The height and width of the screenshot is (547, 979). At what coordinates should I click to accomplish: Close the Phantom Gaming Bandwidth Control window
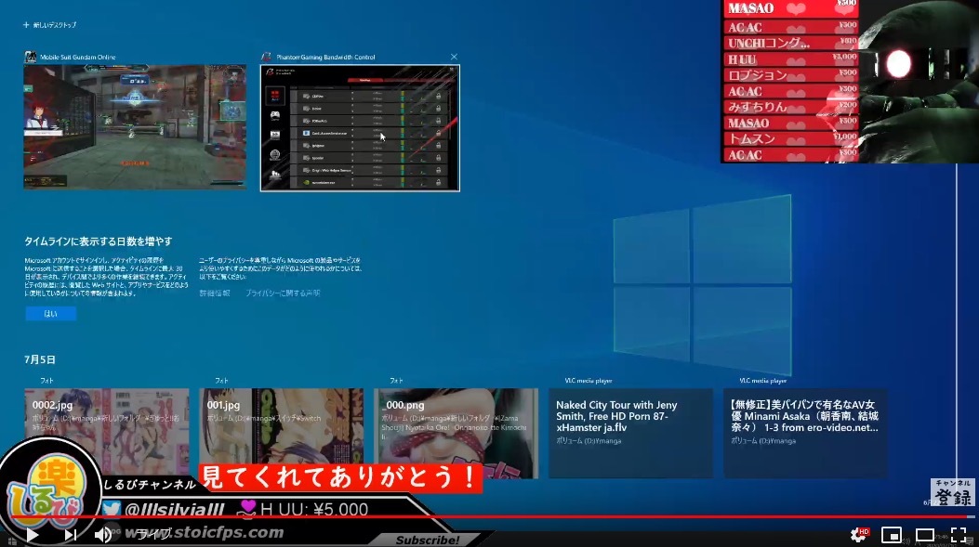[x=454, y=57]
